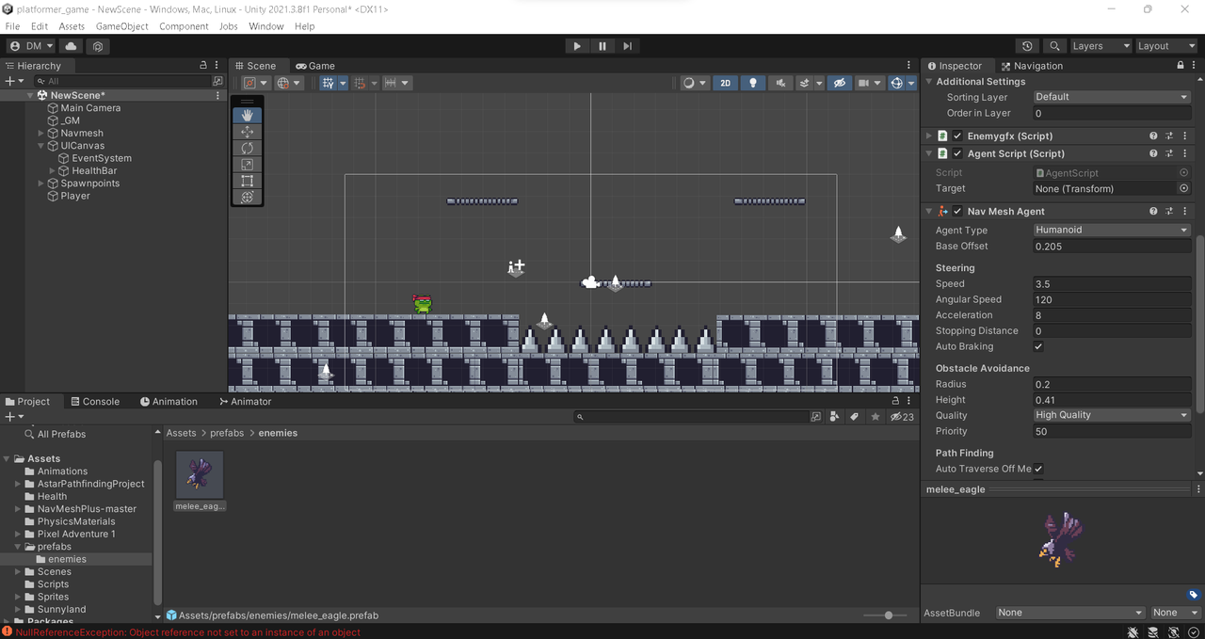Lock the Inspector panel
Screen dimensions: 1205x639
point(1181,66)
